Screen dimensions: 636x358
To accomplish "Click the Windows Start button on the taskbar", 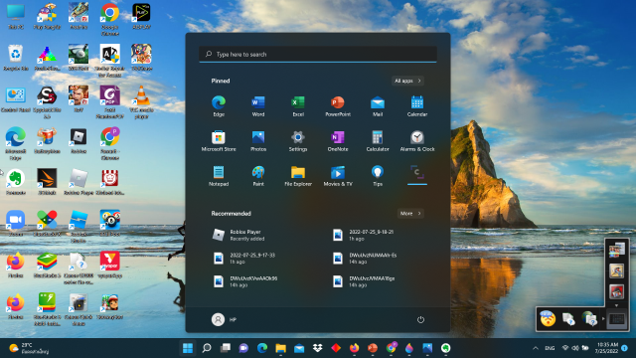I will pos(188,348).
